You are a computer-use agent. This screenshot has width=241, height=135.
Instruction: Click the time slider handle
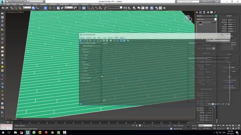tap(15, 119)
